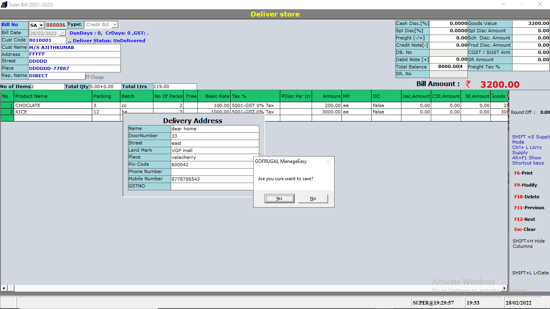Click the empty GSTNO field
This screenshot has width=550, height=309.
[212, 186]
